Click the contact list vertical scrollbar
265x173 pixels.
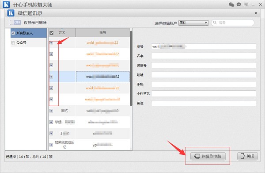[131, 68]
